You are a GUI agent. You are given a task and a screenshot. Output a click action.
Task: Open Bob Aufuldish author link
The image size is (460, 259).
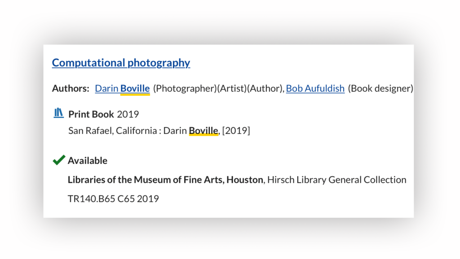tap(315, 88)
